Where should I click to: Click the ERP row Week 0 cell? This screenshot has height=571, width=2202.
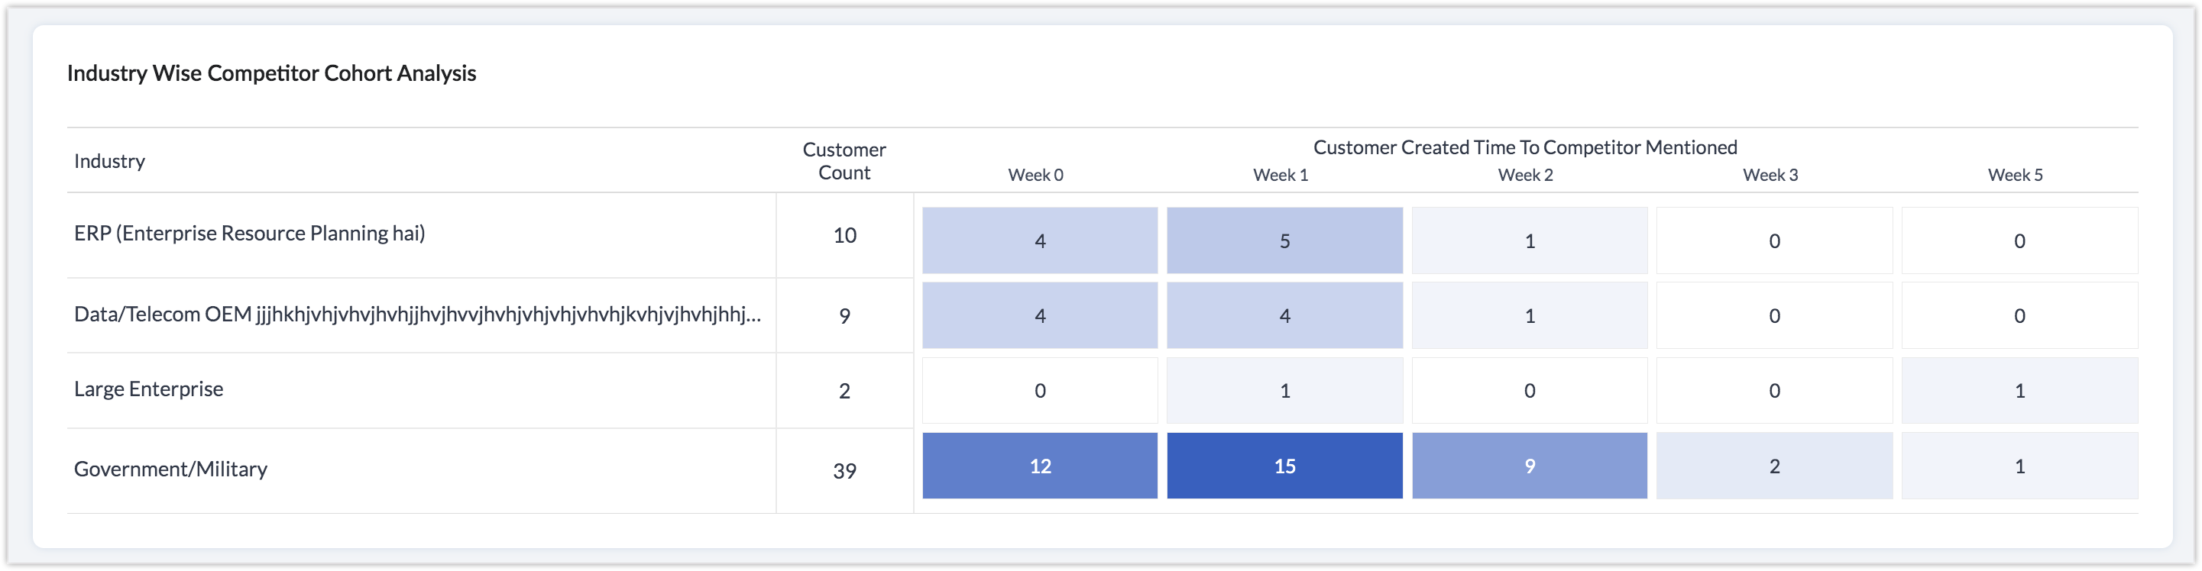pyautogui.click(x=1039, y=240)
